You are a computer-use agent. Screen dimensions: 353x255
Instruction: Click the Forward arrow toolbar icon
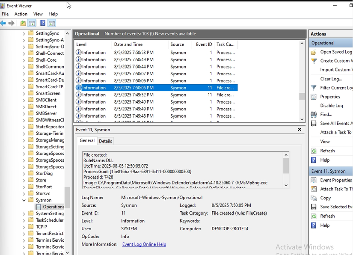coord(12,23)
